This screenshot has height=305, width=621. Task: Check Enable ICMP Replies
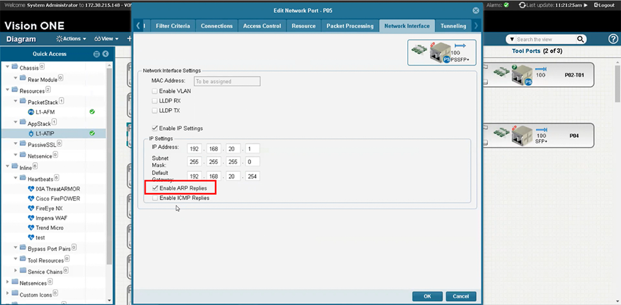155,198
